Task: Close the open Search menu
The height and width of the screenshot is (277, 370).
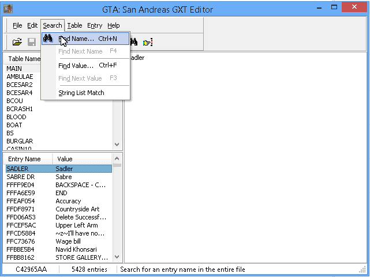Action: pos(53,25)
